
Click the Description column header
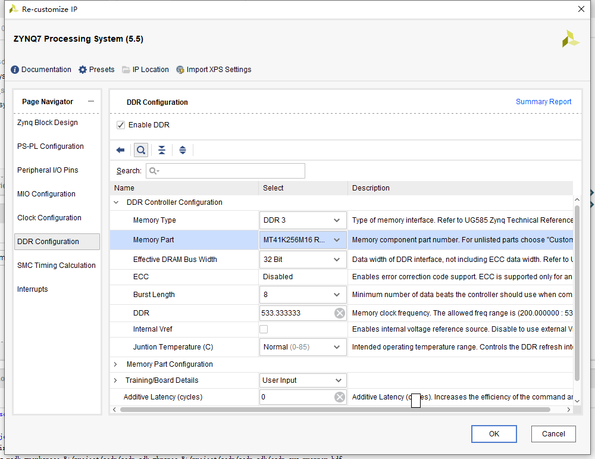click(461, 188)
